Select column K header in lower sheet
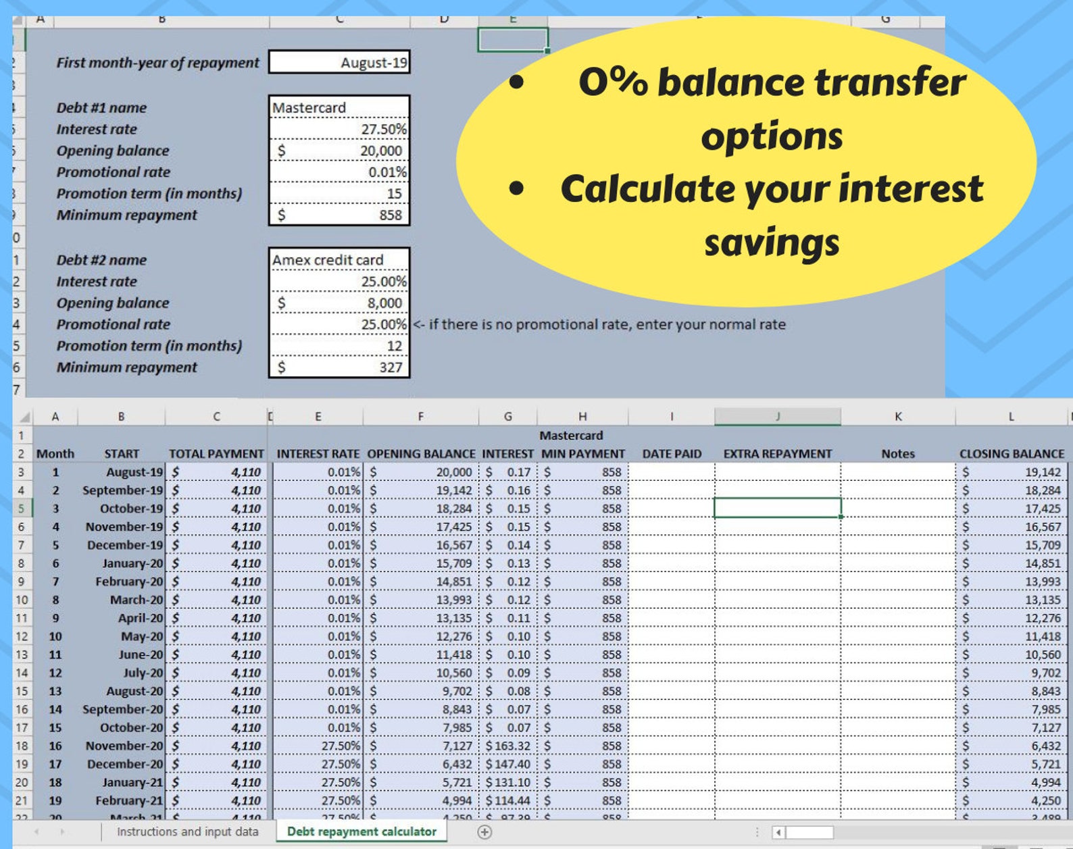 tap(898, 417)
